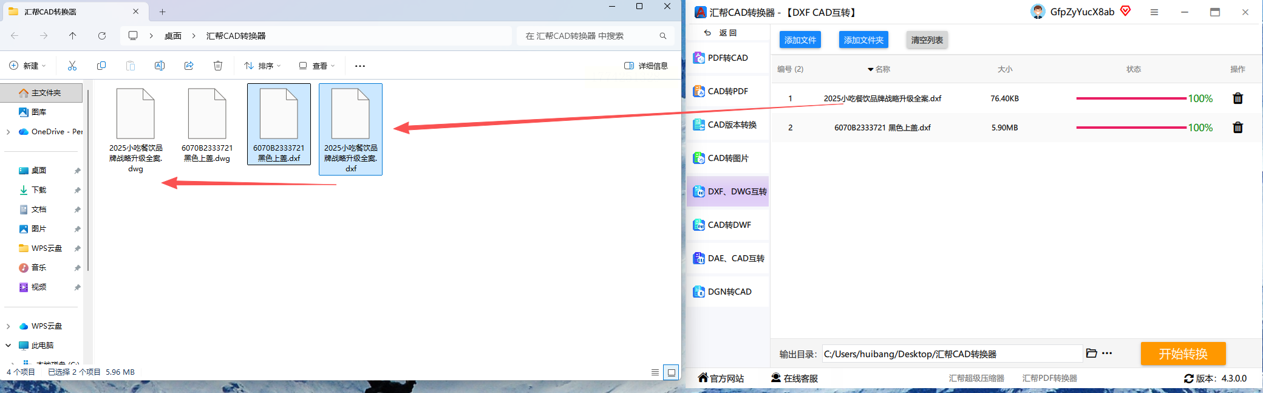The image size is (1263, 393).
Task: Open the hamburger menu in 汇帮CAD转换器
Action: [x=1154, y=12]
